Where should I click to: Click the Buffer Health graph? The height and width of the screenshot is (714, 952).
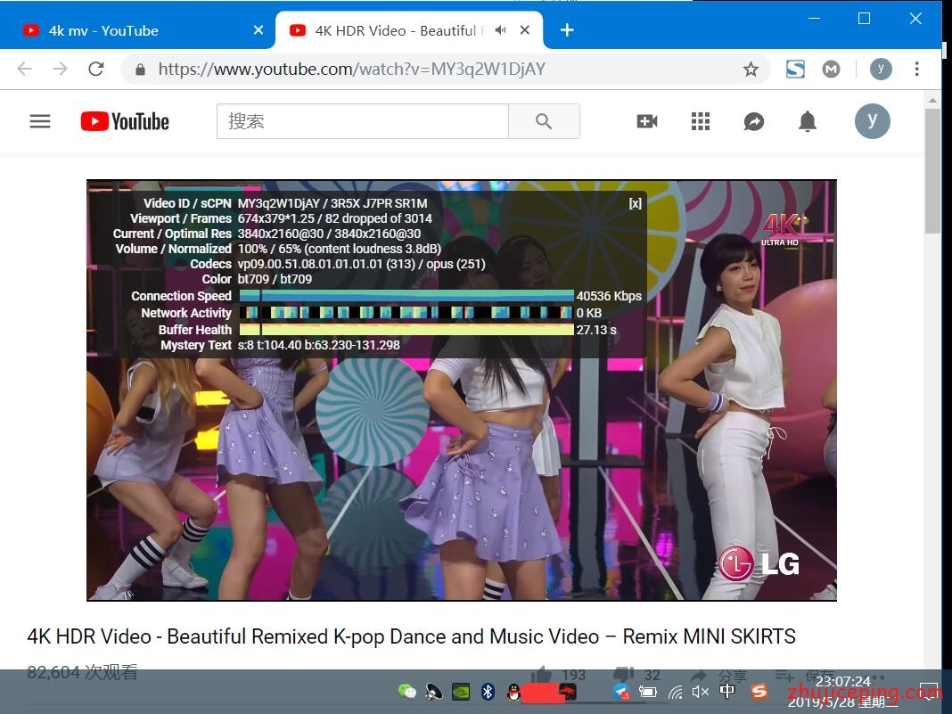pyautogui.click(x=406, y=330)
